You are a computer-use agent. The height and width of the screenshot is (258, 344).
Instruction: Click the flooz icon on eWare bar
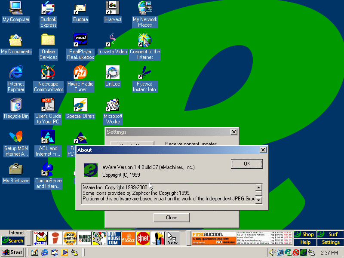pyautogui.click(x=129, y=238)
